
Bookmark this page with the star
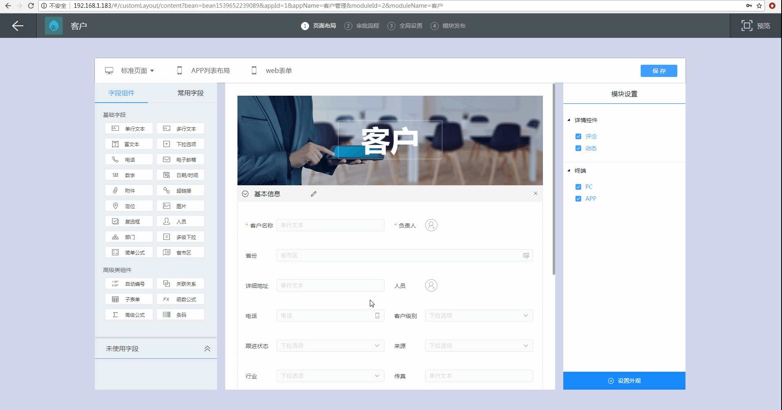759,6
